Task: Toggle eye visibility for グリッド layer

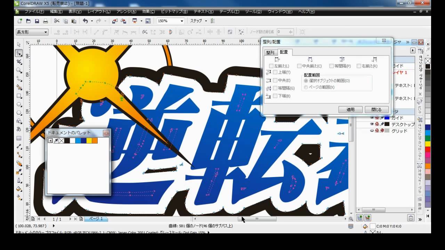Action: click(x=372, y=131)
